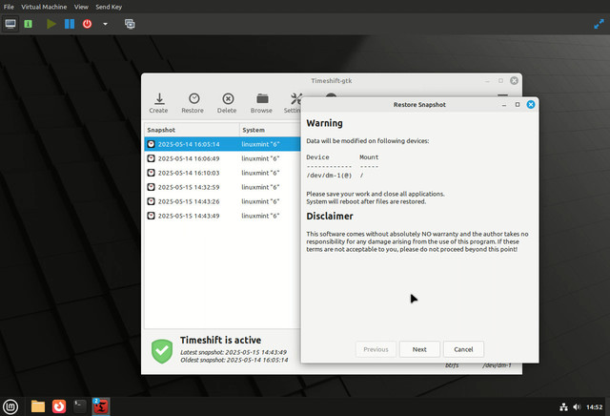Click the /dev/dm-1(@) device entry
This screenshot has height=416, width=610.
pyautogui.click(x=329, y=176)
